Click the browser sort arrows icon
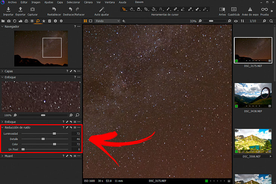 (243, 21)
